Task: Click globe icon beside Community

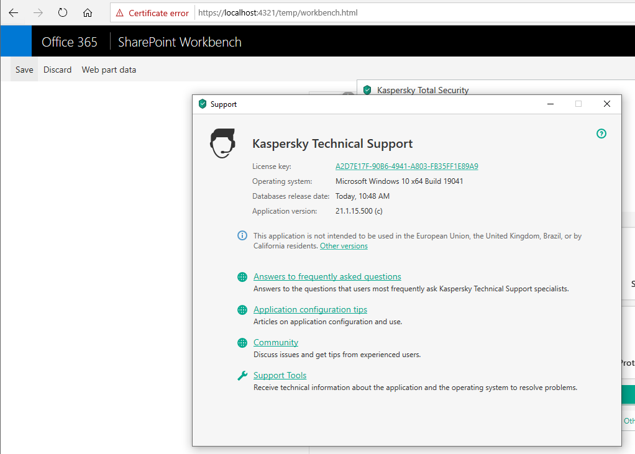Action: point(242,343)
